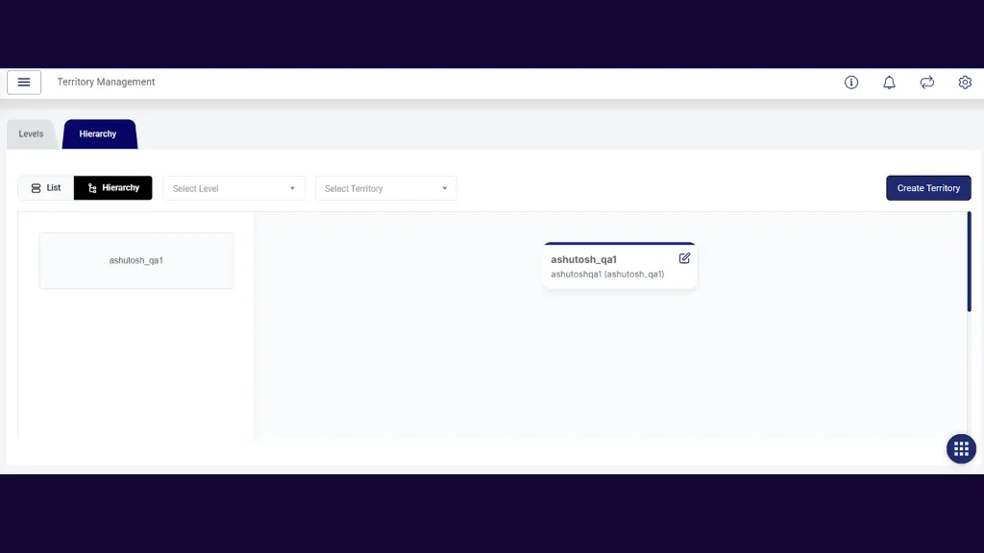
Task: Click the ashutosh_qa1 hierarchy node card
Action: tap(607, 267)
